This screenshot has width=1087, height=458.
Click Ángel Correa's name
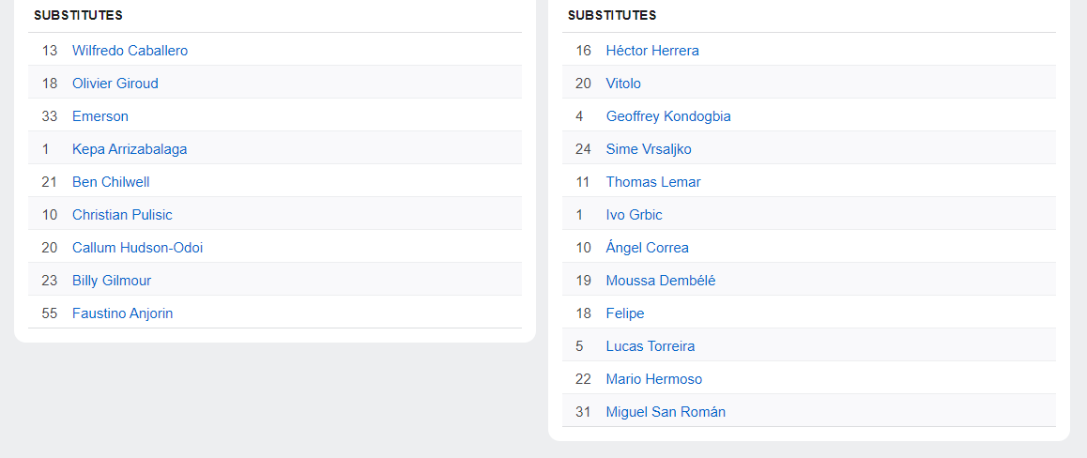(647, 248)
